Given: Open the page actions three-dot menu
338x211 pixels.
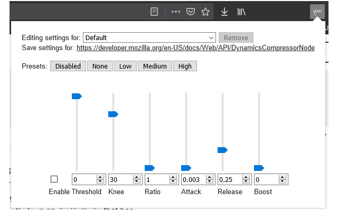Looking at the screenshot, I should pyautogui.click(x=176, y=12).
